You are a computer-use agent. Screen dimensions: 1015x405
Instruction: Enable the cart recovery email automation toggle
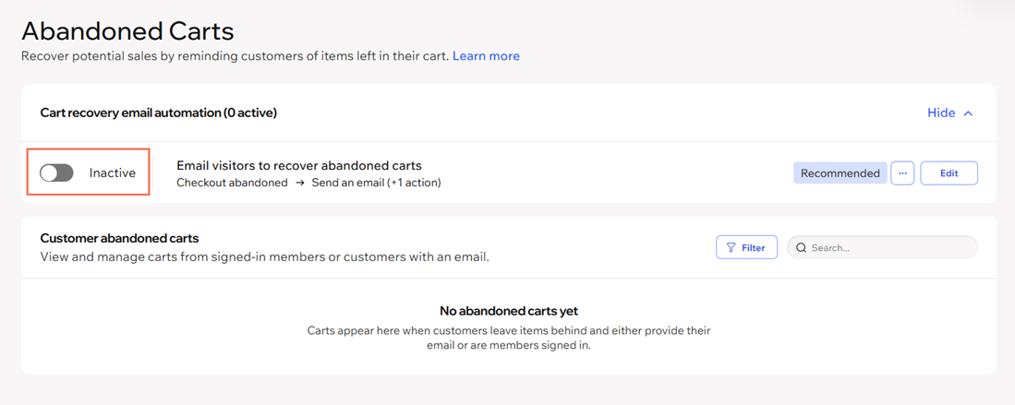(x=56, y=173)
